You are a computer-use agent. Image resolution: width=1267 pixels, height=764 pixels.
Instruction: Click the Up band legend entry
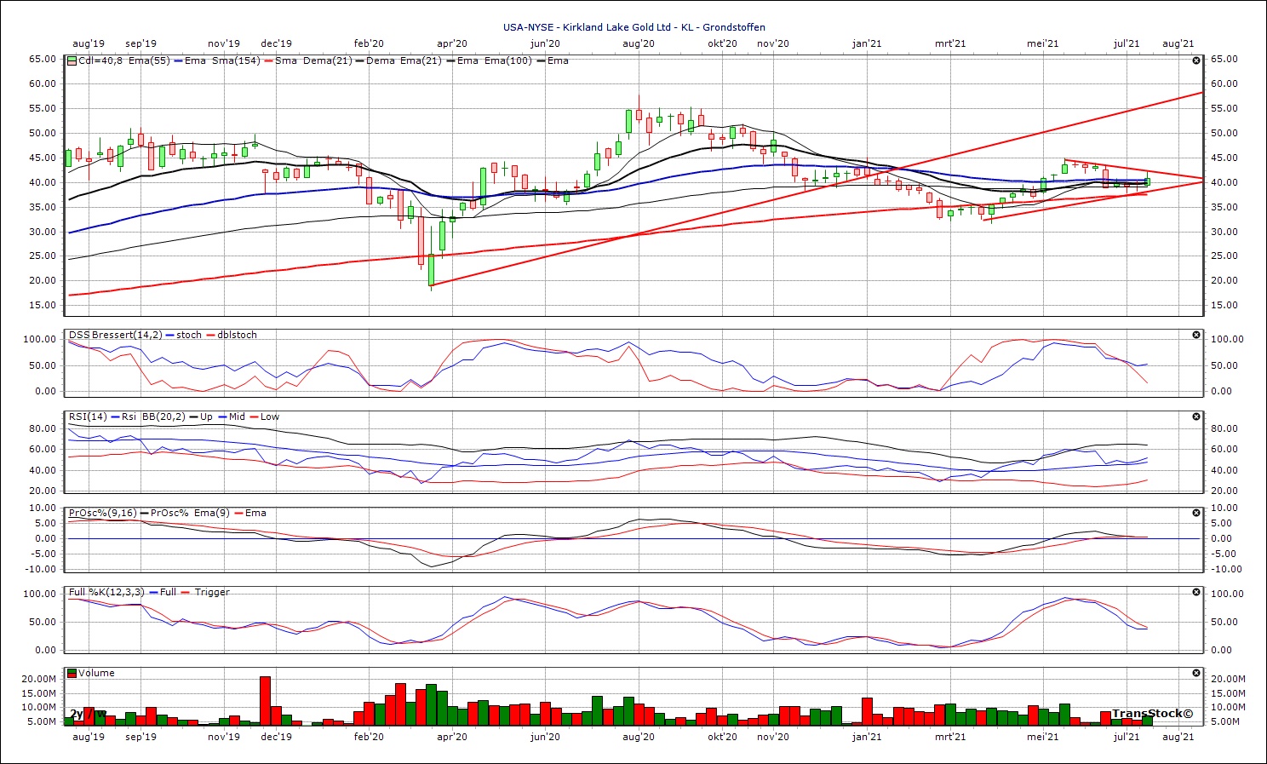201,416
